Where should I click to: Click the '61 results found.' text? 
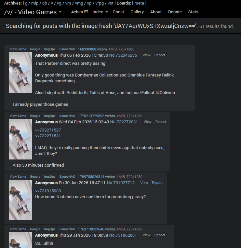click(217, 26)
